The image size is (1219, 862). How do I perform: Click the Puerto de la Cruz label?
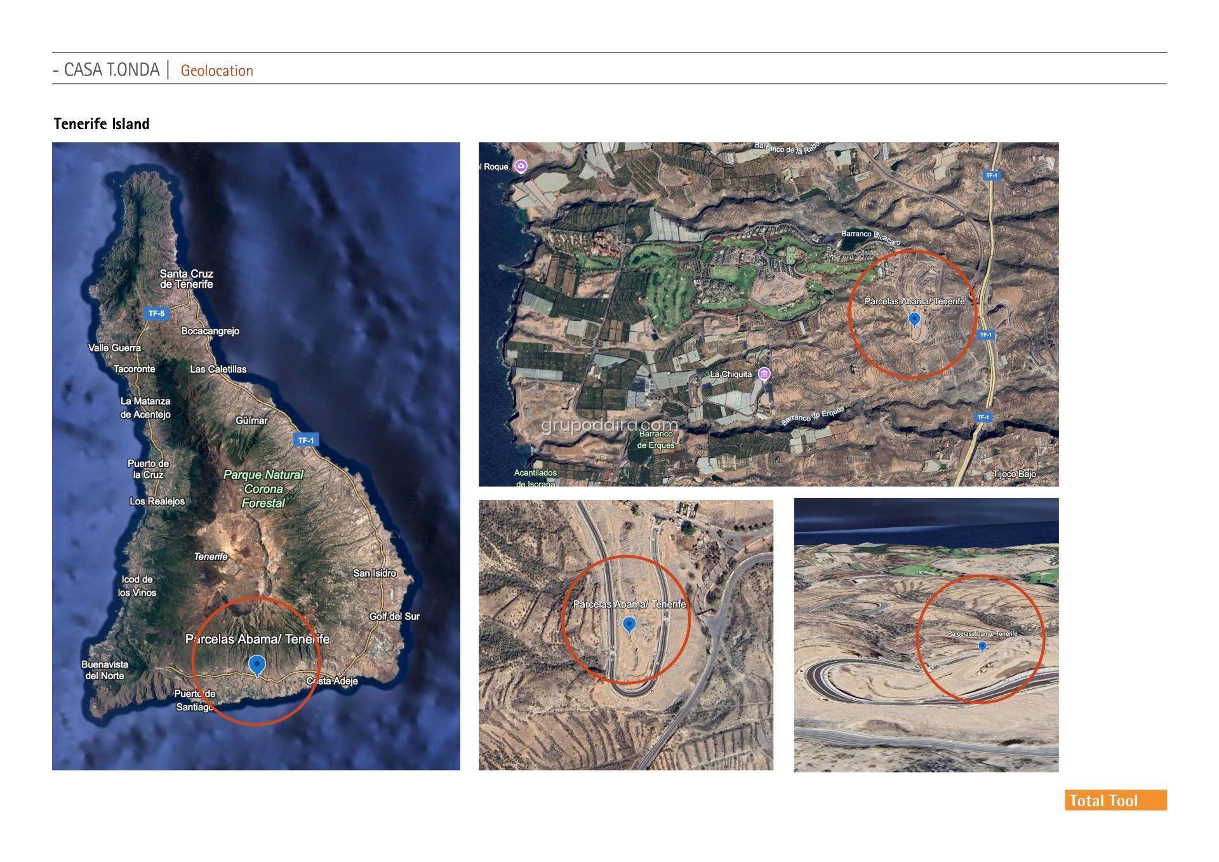tap(148, 469)
